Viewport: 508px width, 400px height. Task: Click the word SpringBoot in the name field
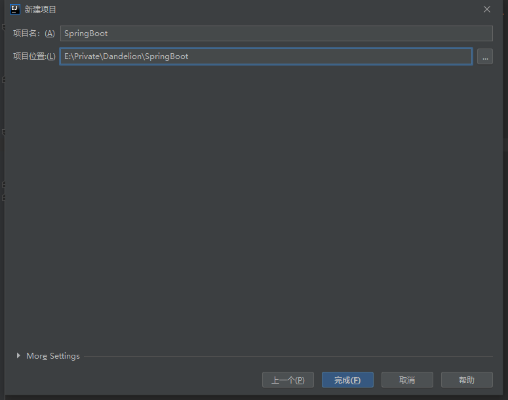[86, 33]
